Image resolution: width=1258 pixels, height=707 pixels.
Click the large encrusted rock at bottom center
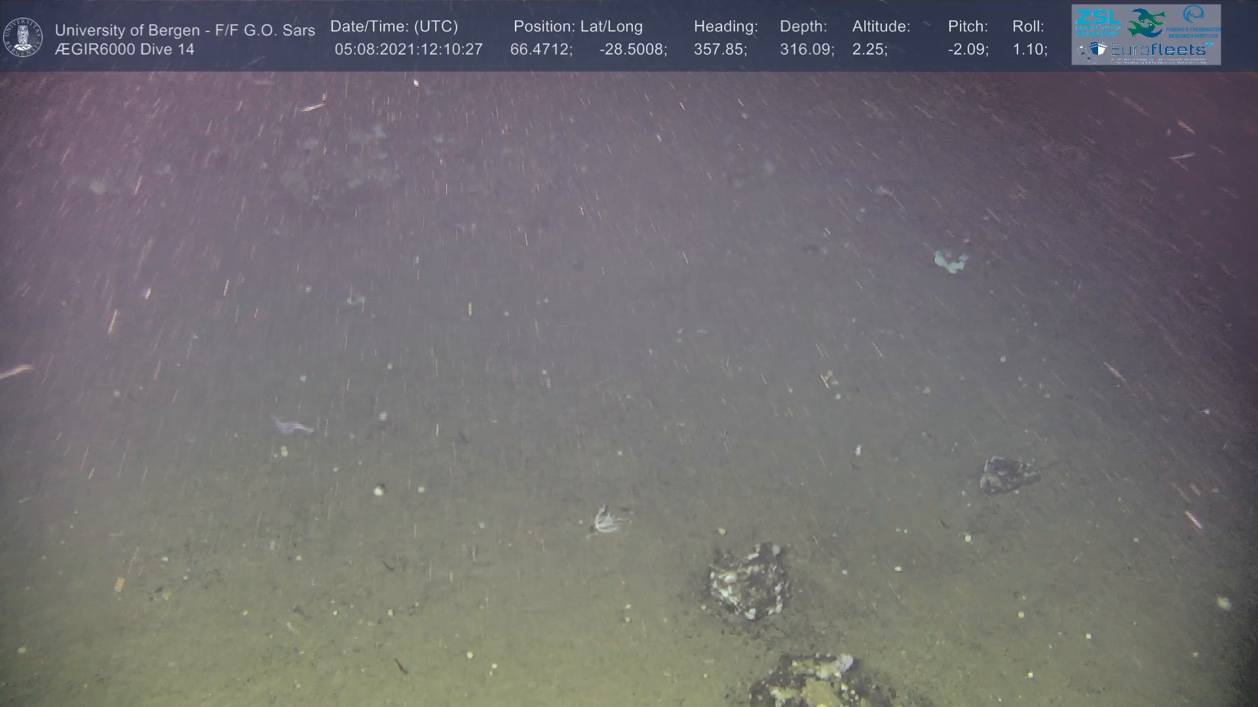[749, 582]
